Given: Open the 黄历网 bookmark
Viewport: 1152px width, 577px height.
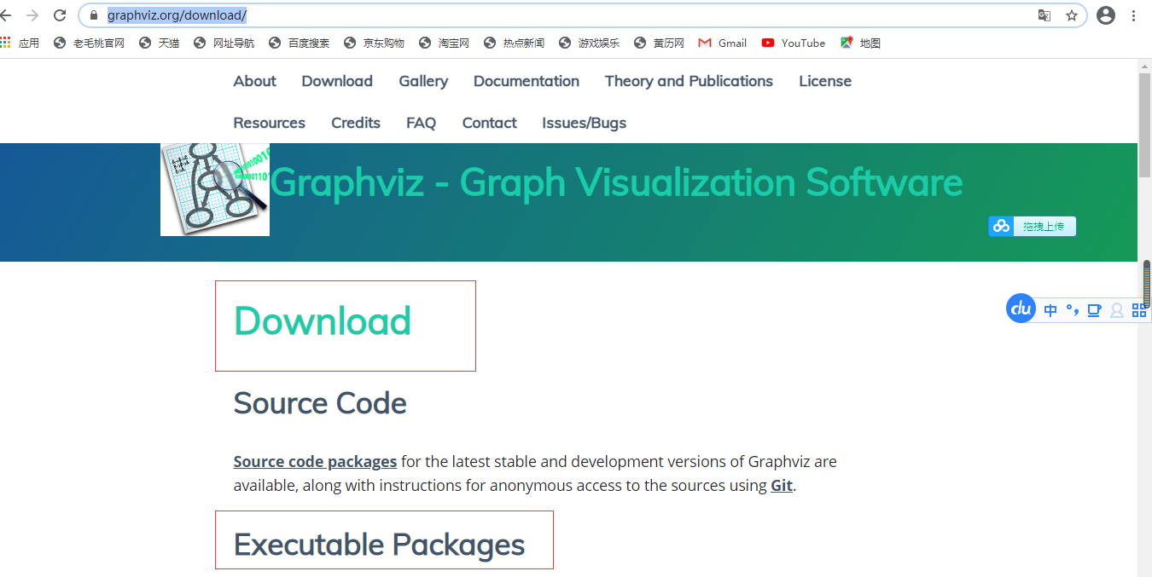Looking at the screenshot, I should coord(659,43).
